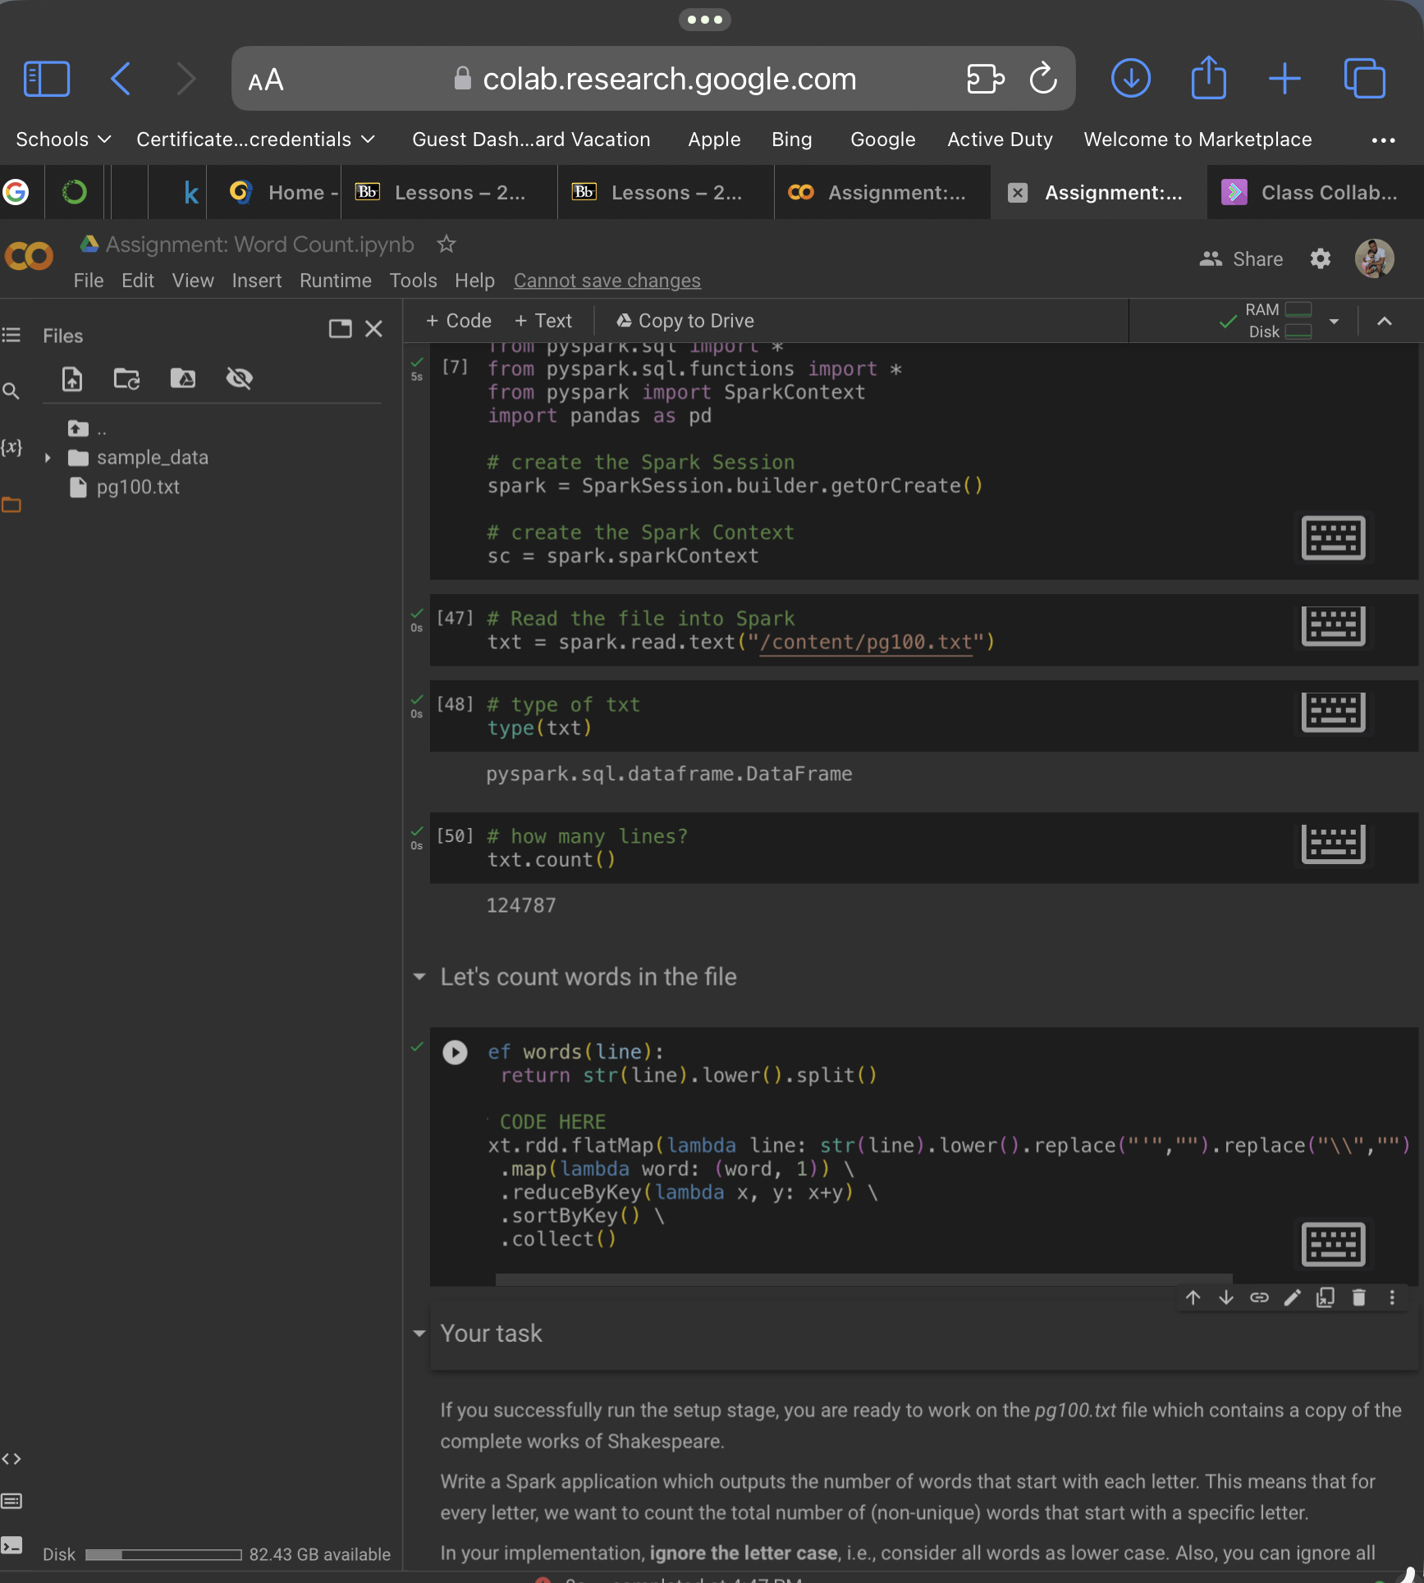Refresh the Files panel folder listing
This screenshot has height=1583, width=1424.
click(x=126, y=378)
